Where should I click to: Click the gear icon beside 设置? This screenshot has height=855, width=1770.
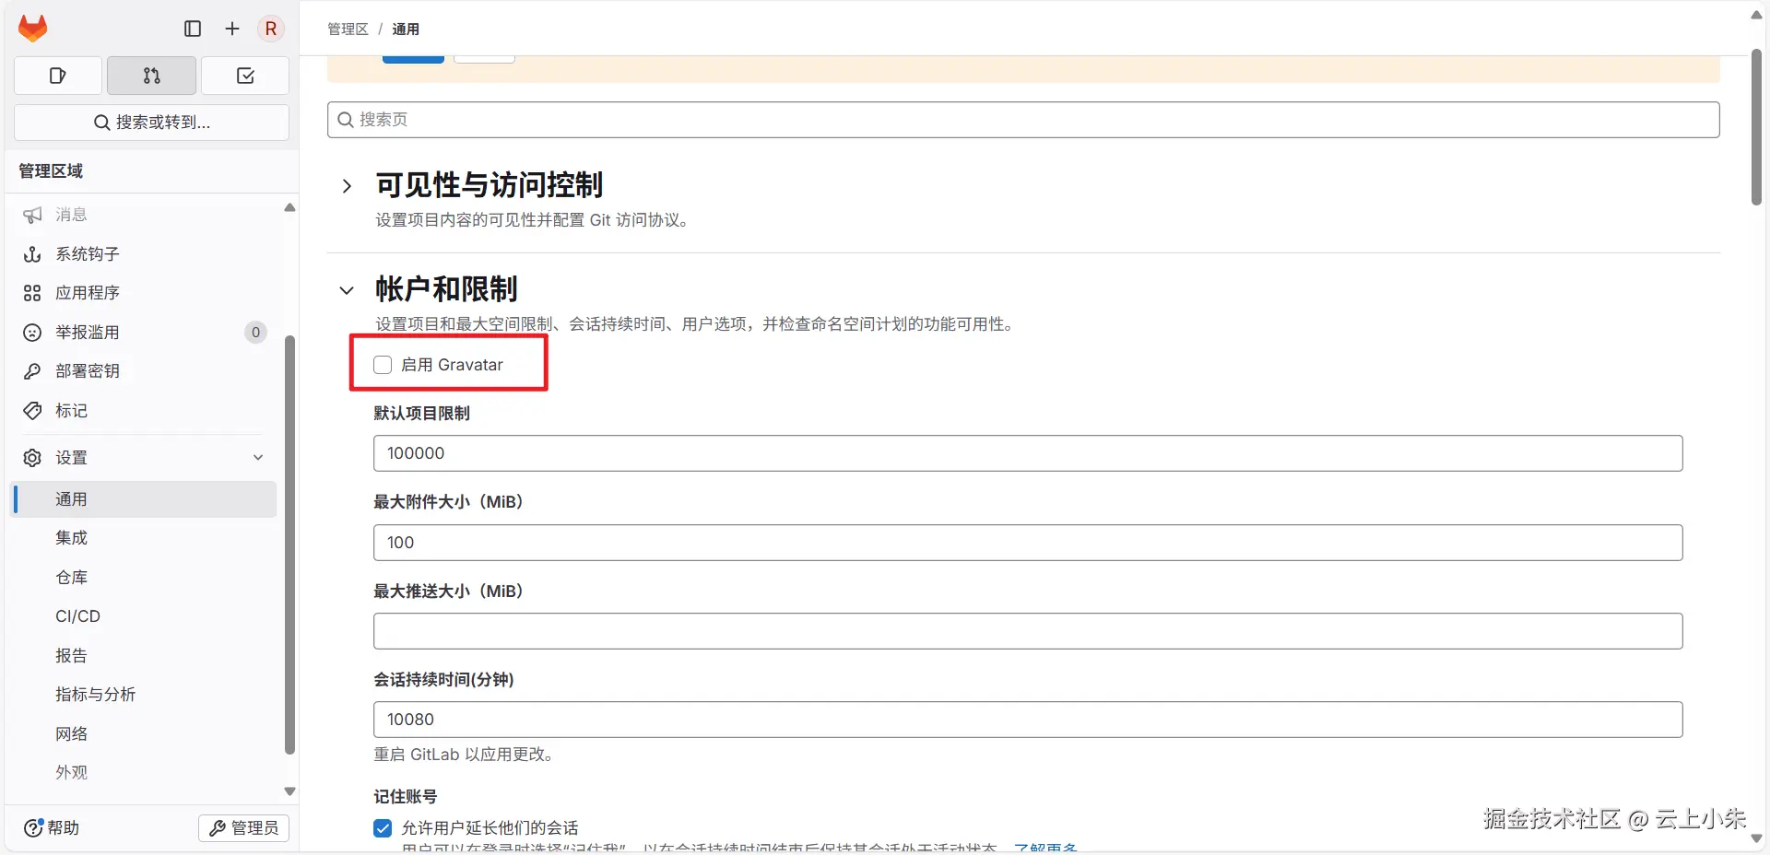pos(32,458)
